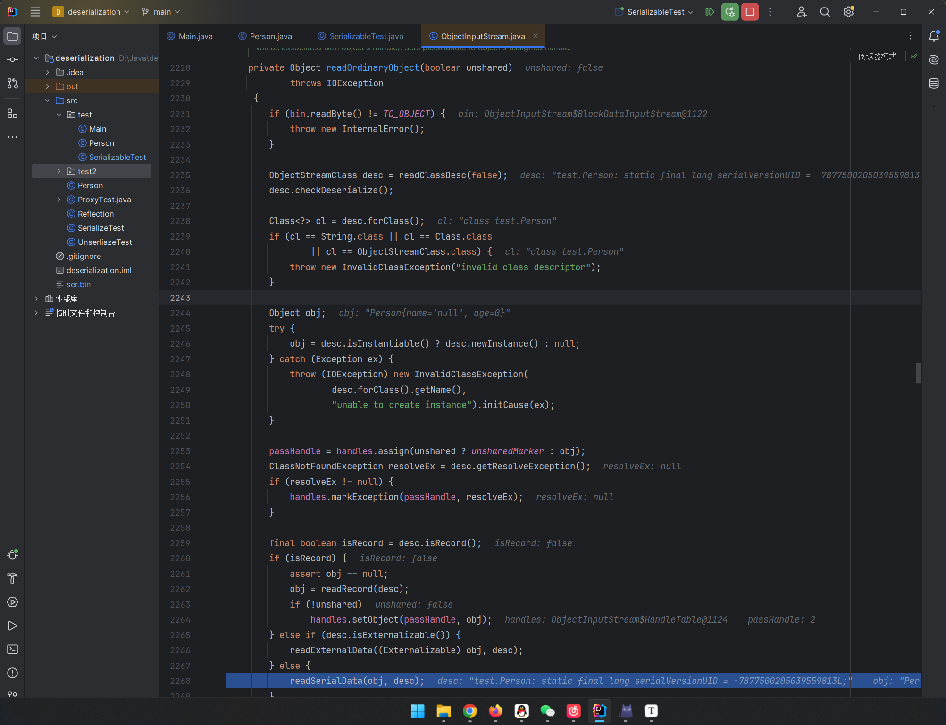This screenshot has width=946, height=725.
Task: Open editor tabs options menu
Action: pyautogui.click(x=911, y=36)
